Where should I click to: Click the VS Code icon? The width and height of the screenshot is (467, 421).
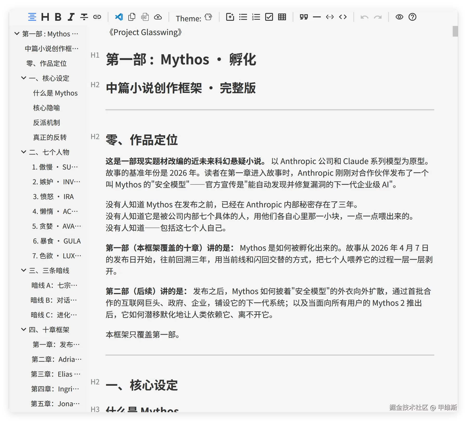tap(119, 17)
